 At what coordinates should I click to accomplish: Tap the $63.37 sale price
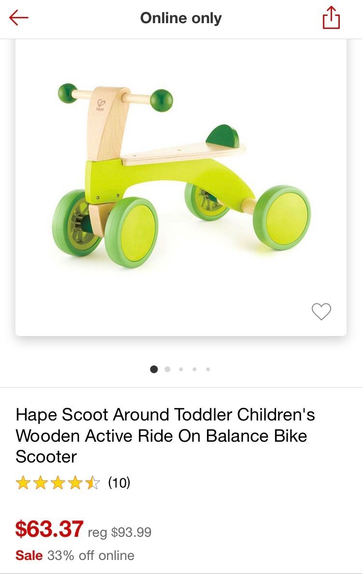coord(49,529)
